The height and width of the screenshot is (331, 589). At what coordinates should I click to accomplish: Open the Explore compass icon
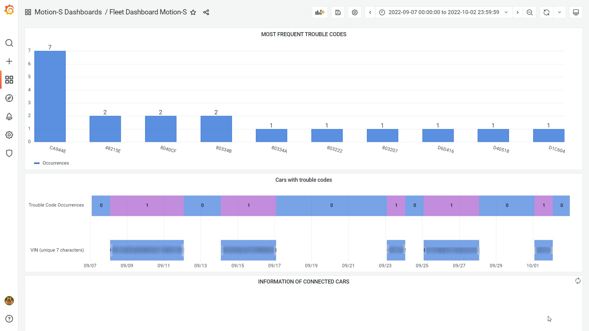coord(9,98)
